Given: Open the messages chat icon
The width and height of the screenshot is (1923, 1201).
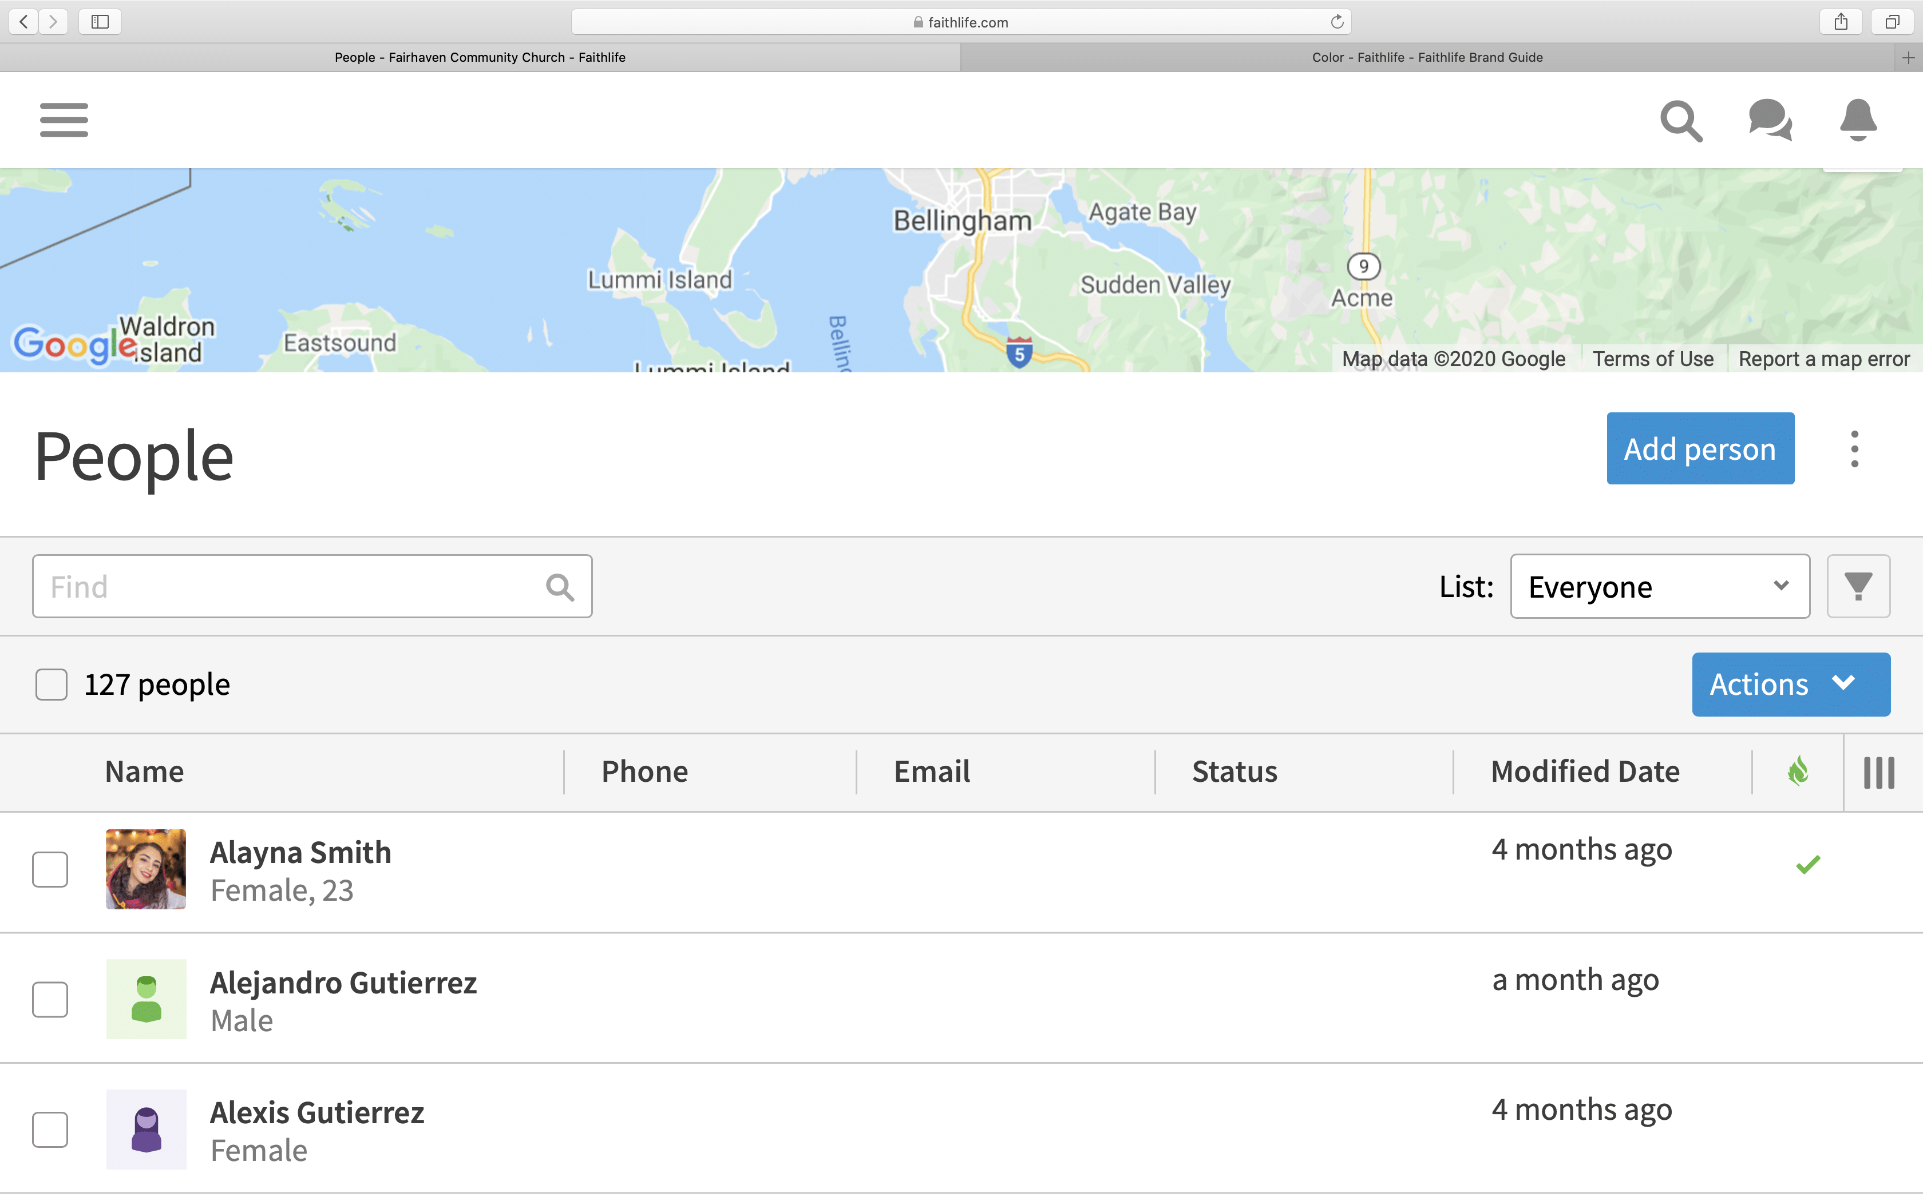Looking at the screenshot, I should [1770, 120].
